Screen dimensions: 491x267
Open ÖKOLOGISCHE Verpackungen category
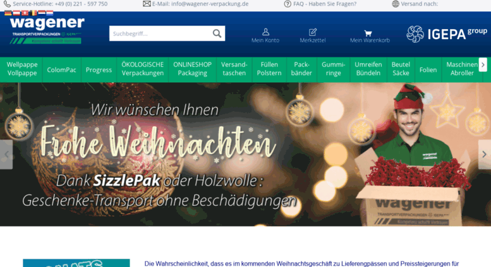pyautogui.click(x=142, y=69)
